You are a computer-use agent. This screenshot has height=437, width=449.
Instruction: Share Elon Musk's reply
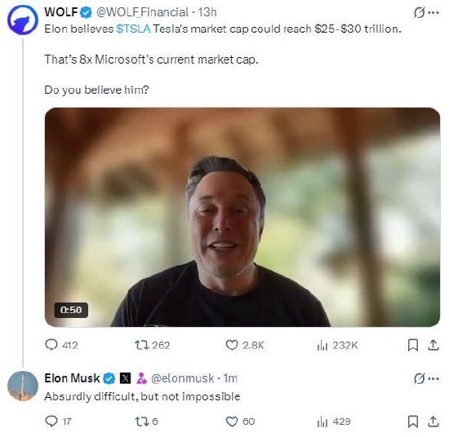(x=433, y=422)
